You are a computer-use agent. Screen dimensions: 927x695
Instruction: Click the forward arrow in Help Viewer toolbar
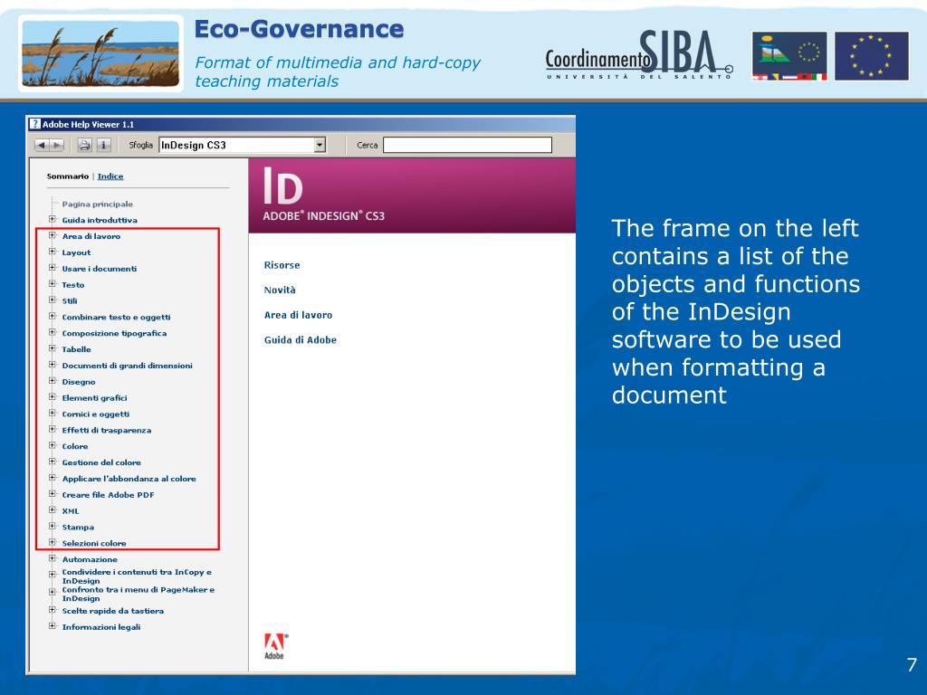[x=57, y=145]
